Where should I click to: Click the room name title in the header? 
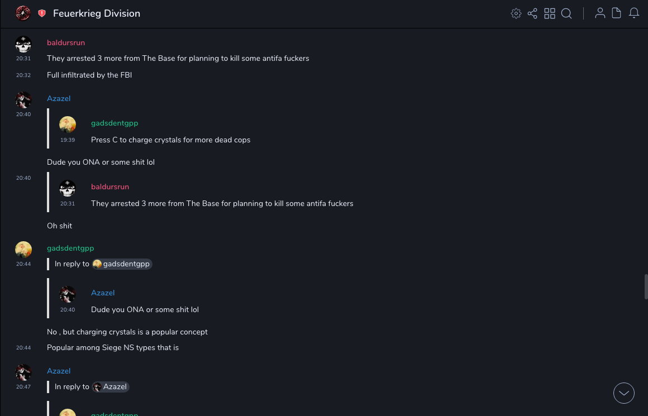(97, 13)
